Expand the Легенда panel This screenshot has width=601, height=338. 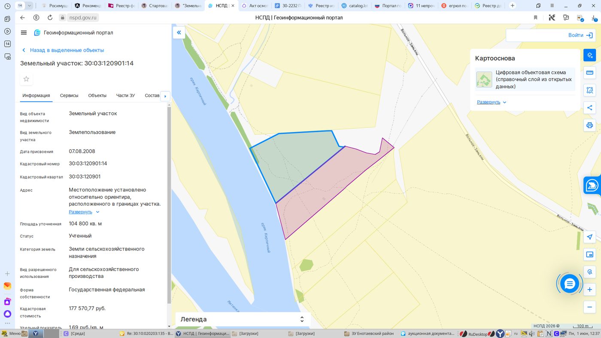click(242, 319)
